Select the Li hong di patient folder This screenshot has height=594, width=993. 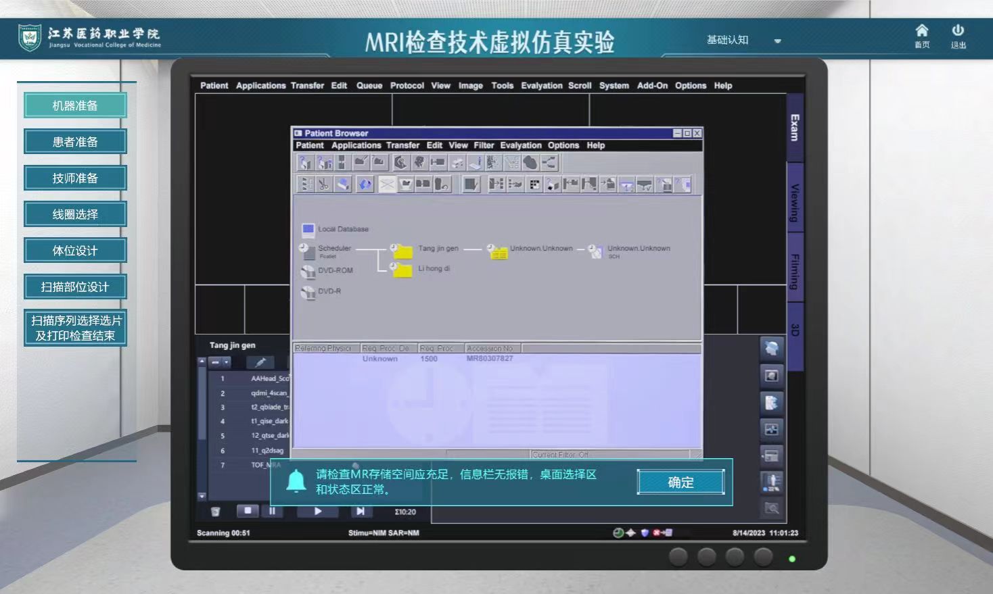[403, 270]
